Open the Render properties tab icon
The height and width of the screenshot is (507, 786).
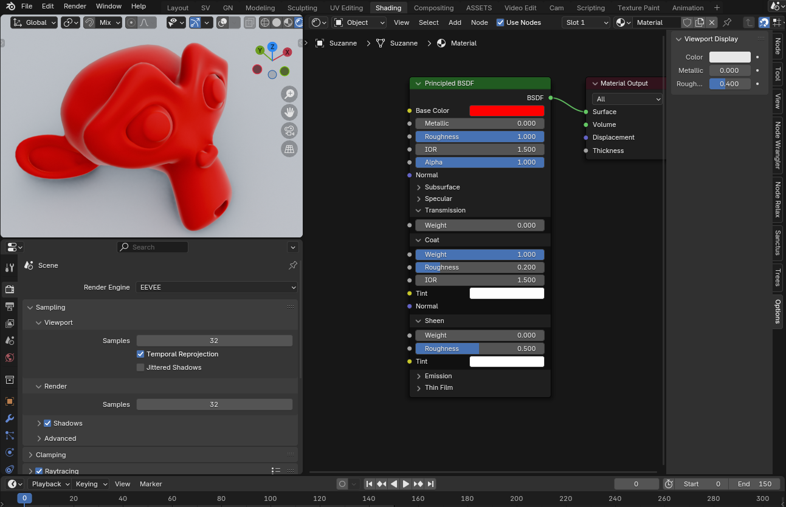tap(9, 289)
